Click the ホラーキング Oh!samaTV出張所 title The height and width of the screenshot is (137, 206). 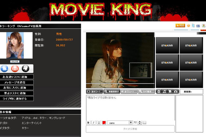(21, 26)
